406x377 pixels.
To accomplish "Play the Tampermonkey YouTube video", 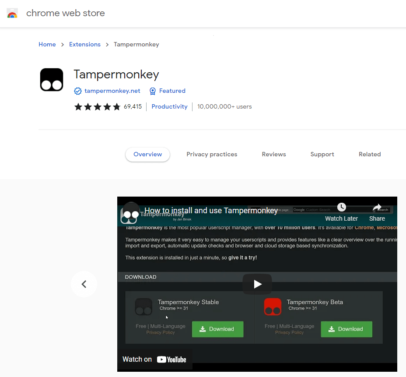I will 257,284.
